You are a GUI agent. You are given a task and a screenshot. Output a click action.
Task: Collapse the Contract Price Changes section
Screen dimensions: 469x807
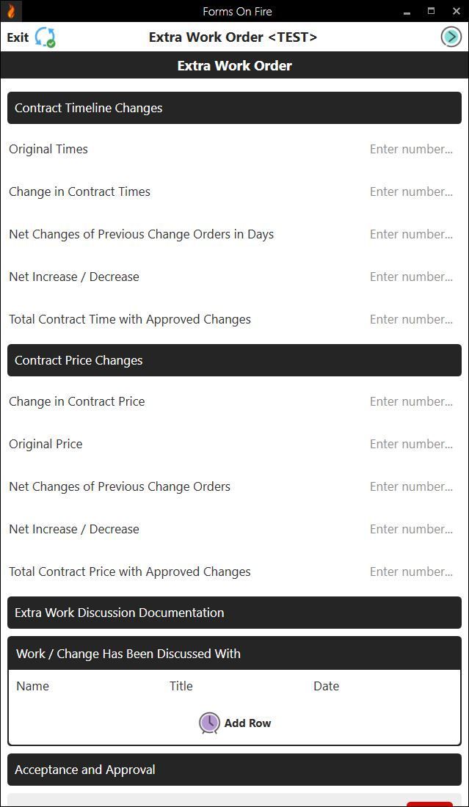(234, 360)
